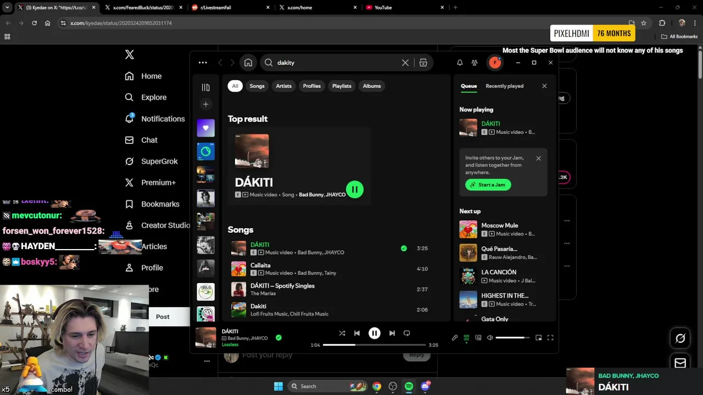This screenshot has height=395, width=703.
Task: Open Chat in X sidebar
Action: (142, 140)
